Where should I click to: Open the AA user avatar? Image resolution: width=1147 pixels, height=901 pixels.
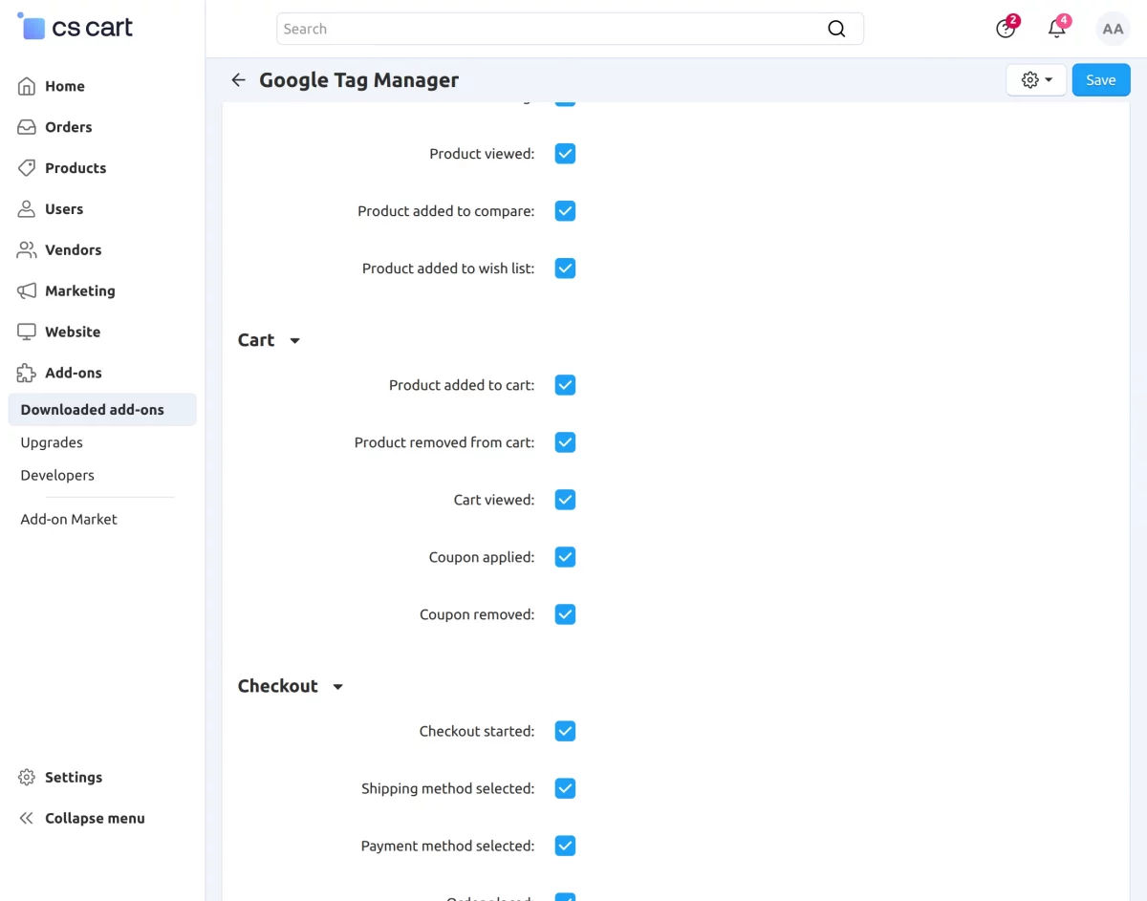tap(1113, 29)
